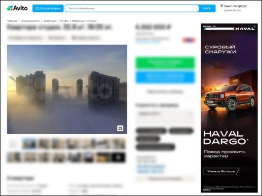Open the 'Квартиры' breadcrumb

point(50,21)
